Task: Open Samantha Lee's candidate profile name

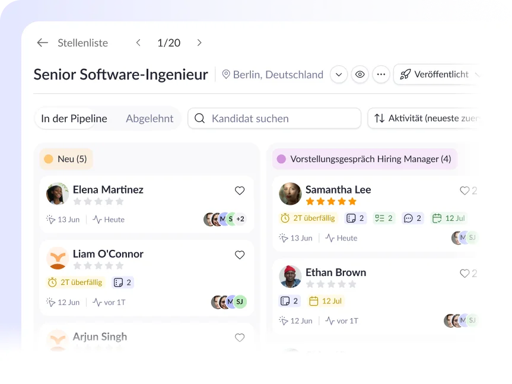Action: pyautogui.click(x=338, y=190)
